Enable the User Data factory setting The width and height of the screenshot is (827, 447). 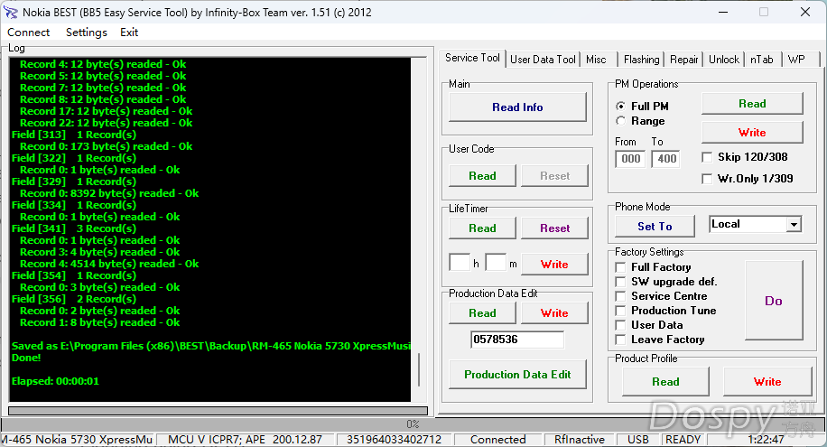coord(620,325)
